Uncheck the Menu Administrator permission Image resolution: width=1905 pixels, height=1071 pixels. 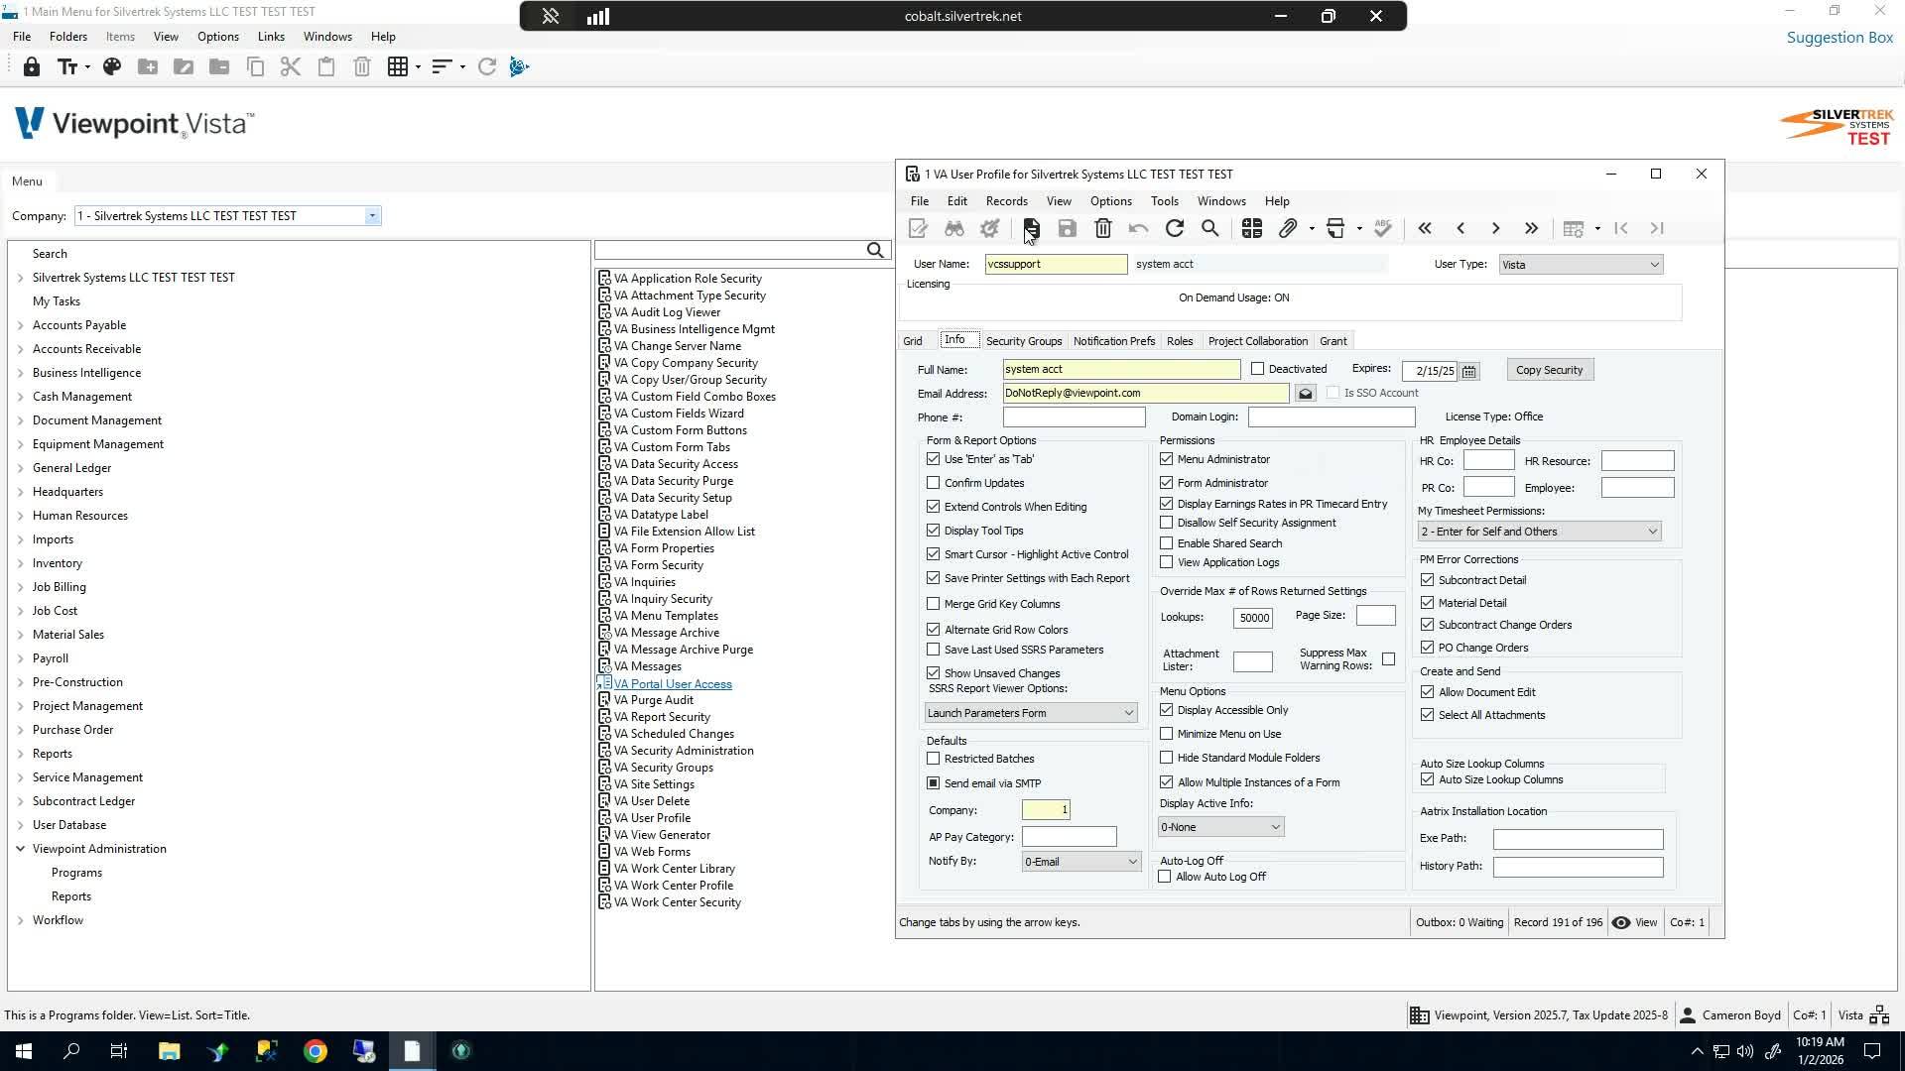click(1167, 459)
